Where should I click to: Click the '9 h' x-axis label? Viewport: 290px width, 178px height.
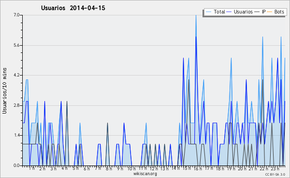(x=120, y=169)
